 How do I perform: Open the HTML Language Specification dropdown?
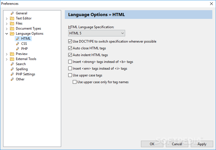97,33
